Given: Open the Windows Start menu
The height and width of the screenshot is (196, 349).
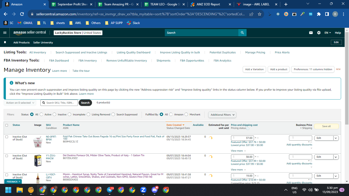Looking at the screenshot, I should pyautogui.click(x=8, y=190).
